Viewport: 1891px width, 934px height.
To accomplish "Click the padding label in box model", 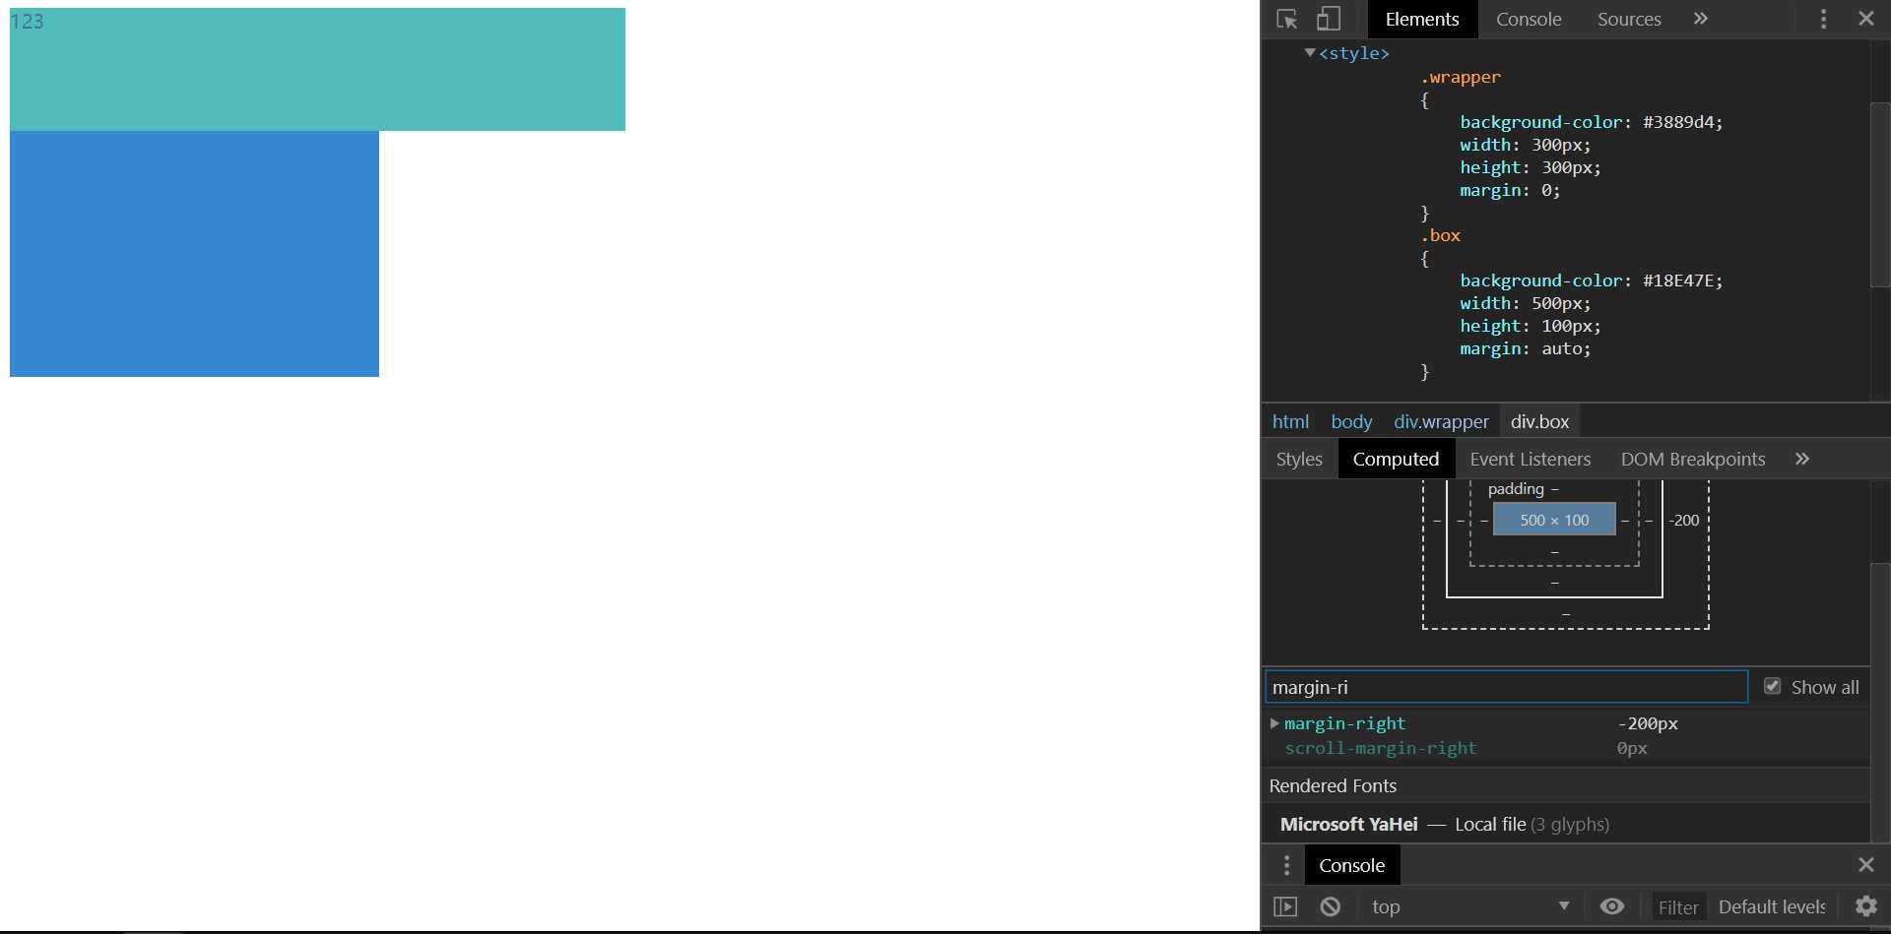I will click(1516, 489).
